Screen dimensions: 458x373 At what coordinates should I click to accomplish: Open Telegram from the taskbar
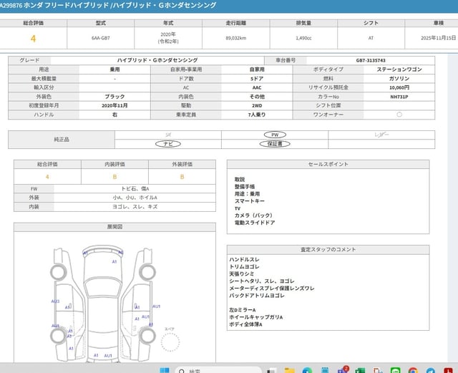[x=431, y=369]
